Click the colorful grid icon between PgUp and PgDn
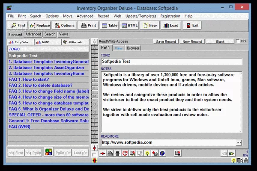This screenshot has width=257, height=171. click(x=49, y=152)
